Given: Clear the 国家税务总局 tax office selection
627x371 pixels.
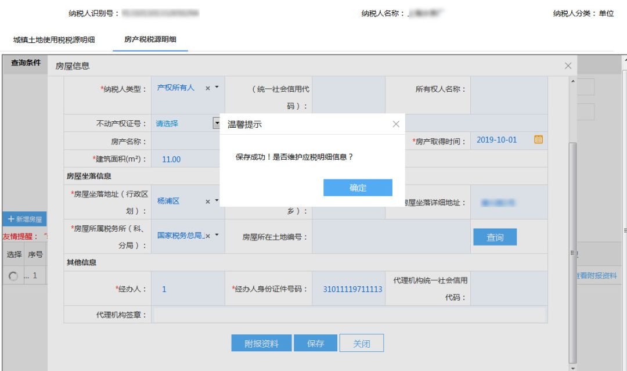Looking at the screenshot, I should (x=208, y=235).
